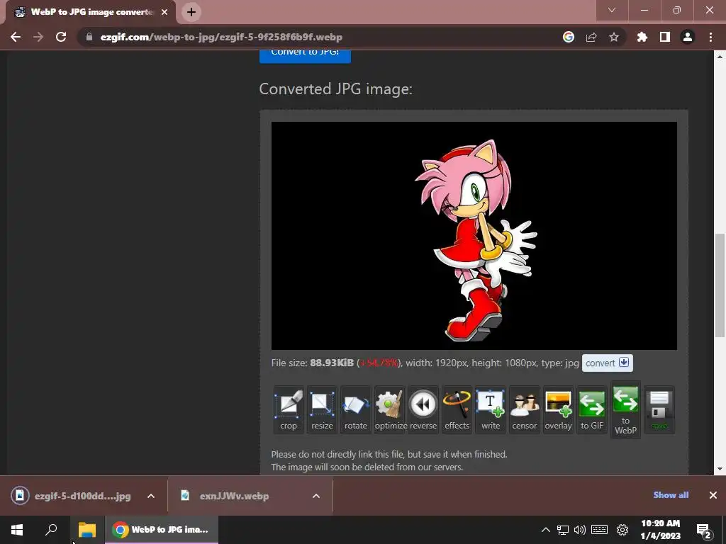Click the Convert to JPG! button
Image resolution: width=726 pixels, height=544 pixels.
coord(305,55)
